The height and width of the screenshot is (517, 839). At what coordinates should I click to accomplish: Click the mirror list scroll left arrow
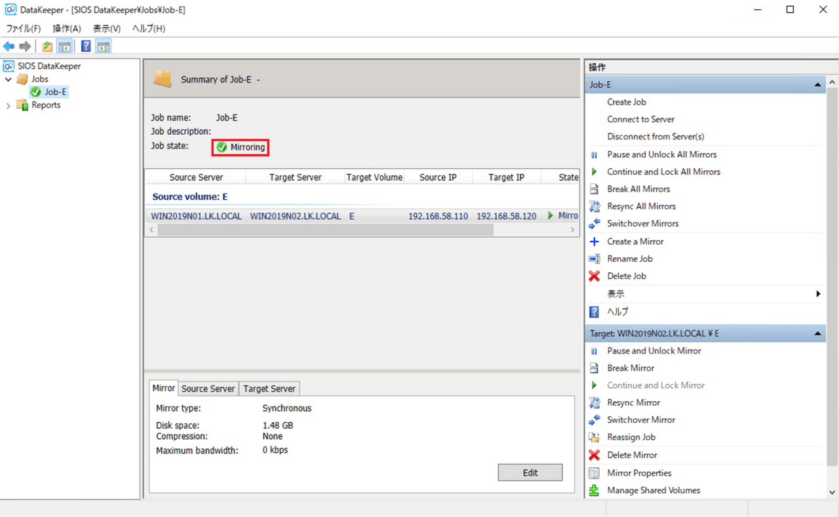click(151, 230)
